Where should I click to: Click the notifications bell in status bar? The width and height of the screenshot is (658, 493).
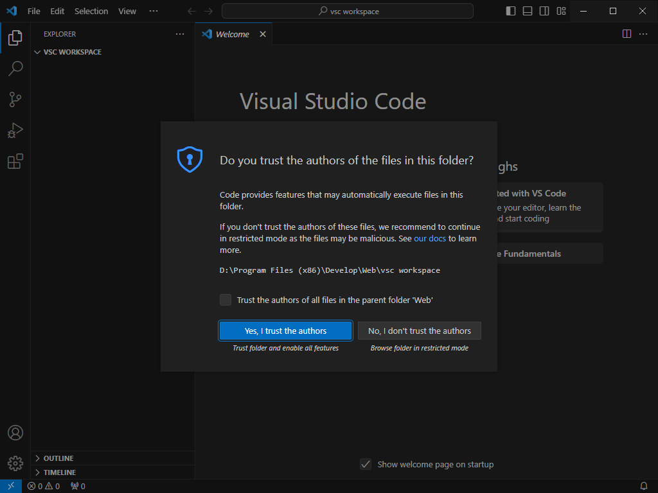[x=643, y=487]
